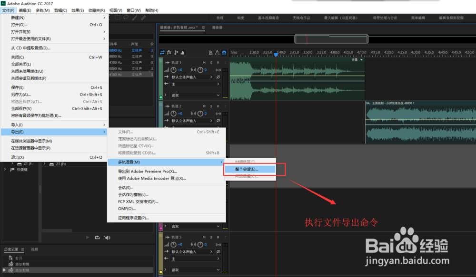Select the 无线电作品 workspace
This screenshot has height=277, width=476.
[x=301, y=18]
